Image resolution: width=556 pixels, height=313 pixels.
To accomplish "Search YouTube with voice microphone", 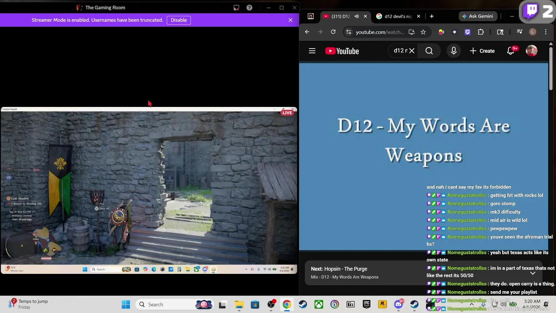I will pyautogui.click(x=453, y=51).
